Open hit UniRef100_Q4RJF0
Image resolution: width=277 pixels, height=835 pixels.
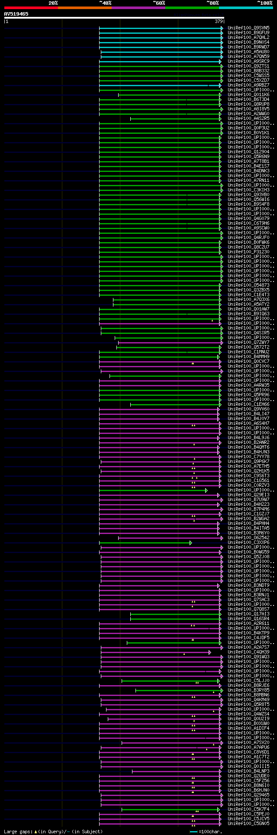coord(248,238)
